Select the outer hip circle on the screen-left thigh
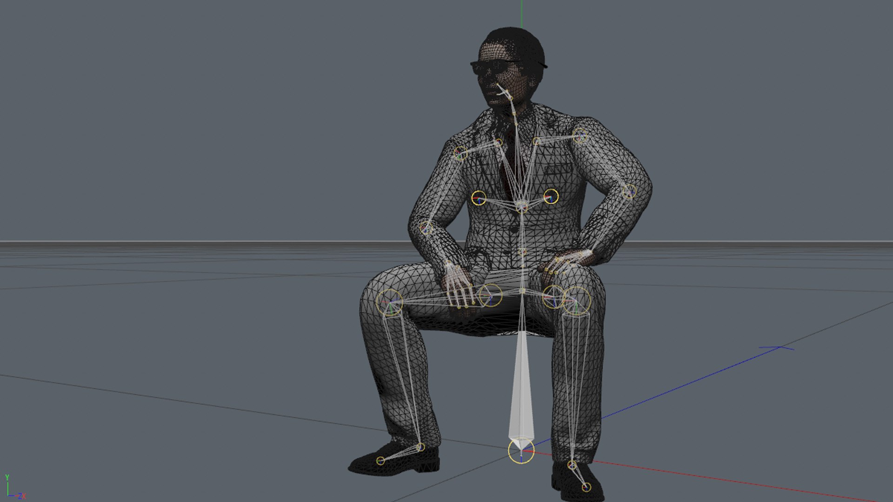The width and height of the screenshot is (893, 502). pos(390,302)
